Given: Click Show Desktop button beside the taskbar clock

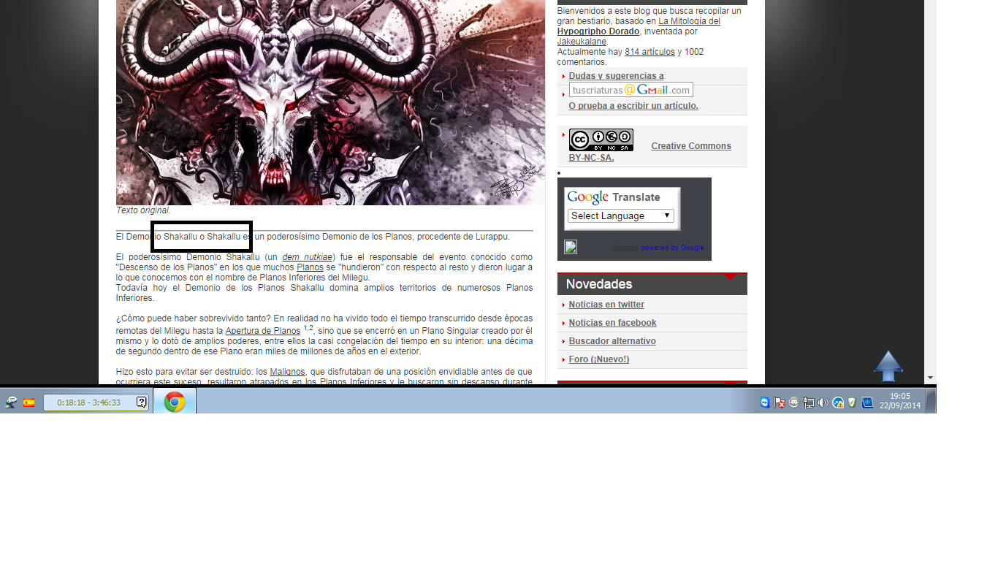Looking at the screenshot, I should [932, 401].
